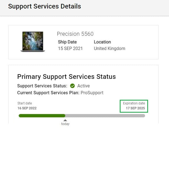Click the Support Services Details title
Viewport: 169px width, 169px height.
(45, 6)
